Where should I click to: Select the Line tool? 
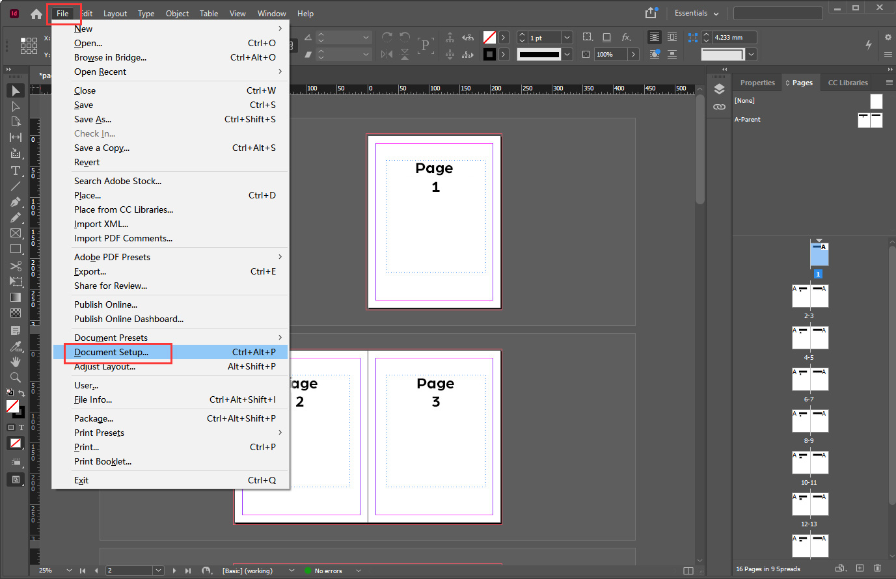point(16,186)
